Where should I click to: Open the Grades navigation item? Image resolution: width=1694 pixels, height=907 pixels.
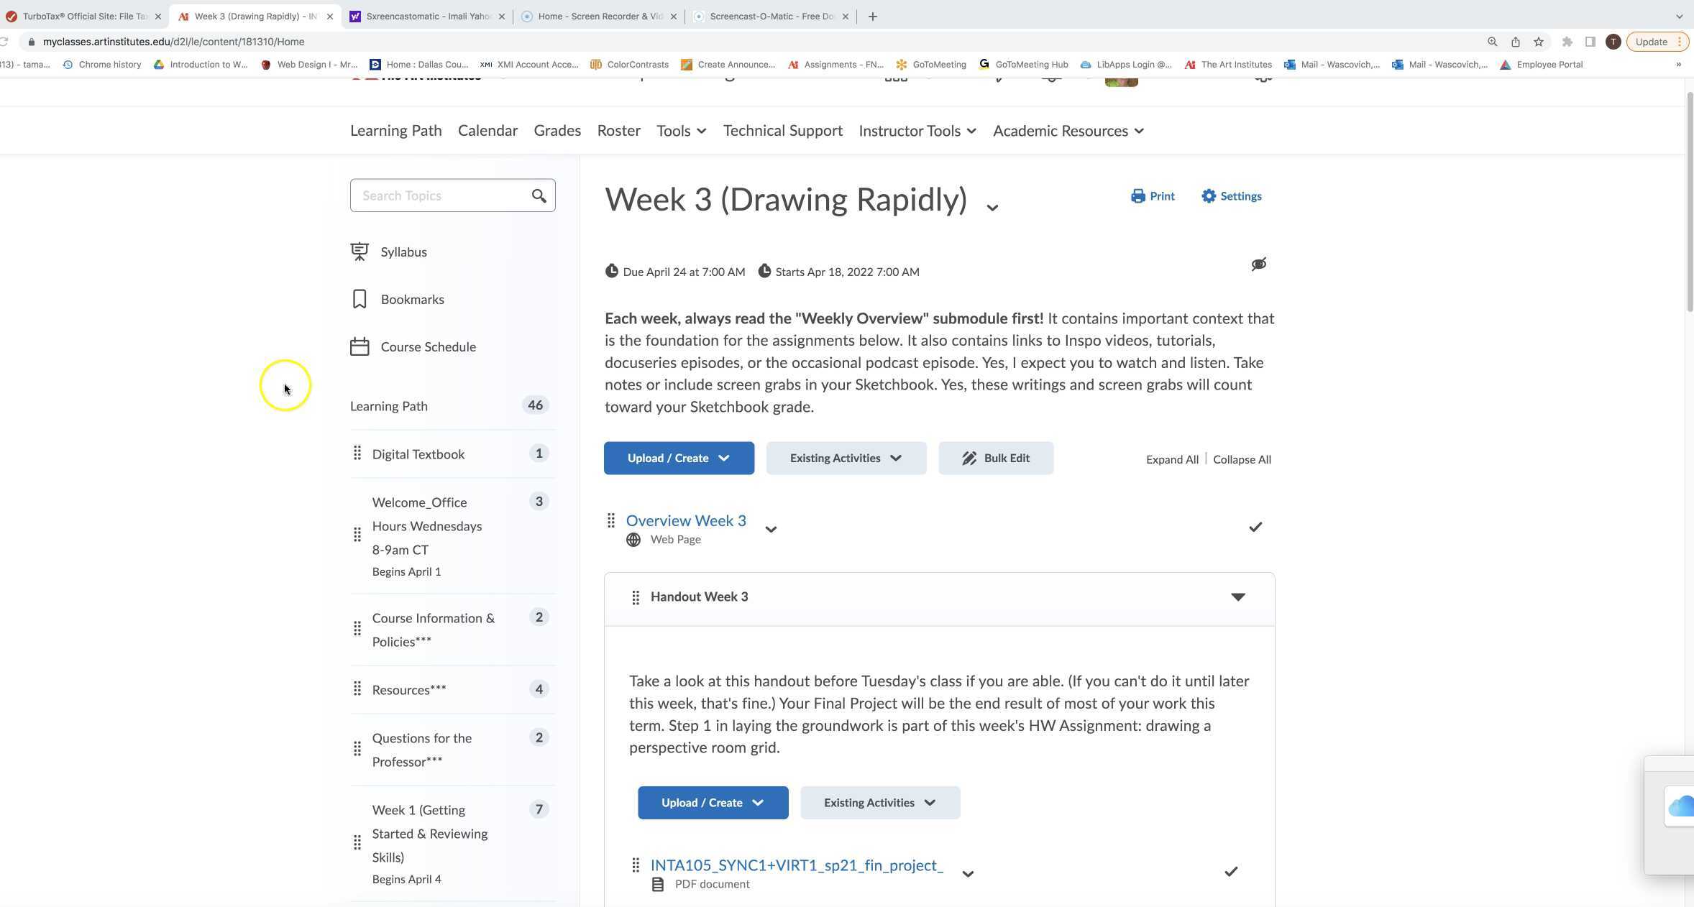[x=557, y=131]
